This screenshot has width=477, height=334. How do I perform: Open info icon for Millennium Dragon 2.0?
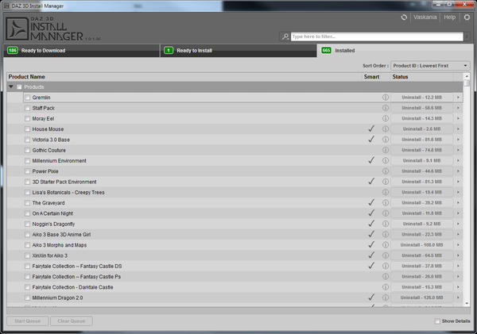coord(386,298)
